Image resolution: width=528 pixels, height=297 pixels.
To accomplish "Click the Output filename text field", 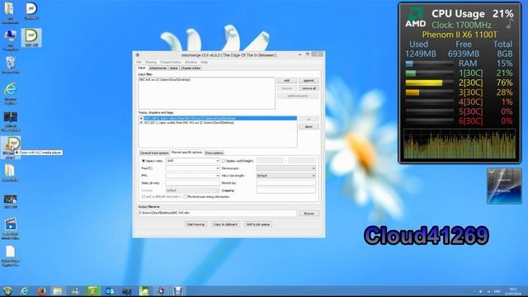I will (217, 213).
